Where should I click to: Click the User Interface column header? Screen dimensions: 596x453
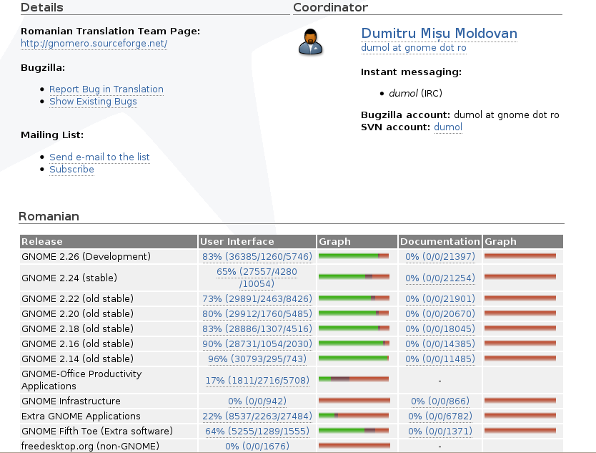[257, 242]
